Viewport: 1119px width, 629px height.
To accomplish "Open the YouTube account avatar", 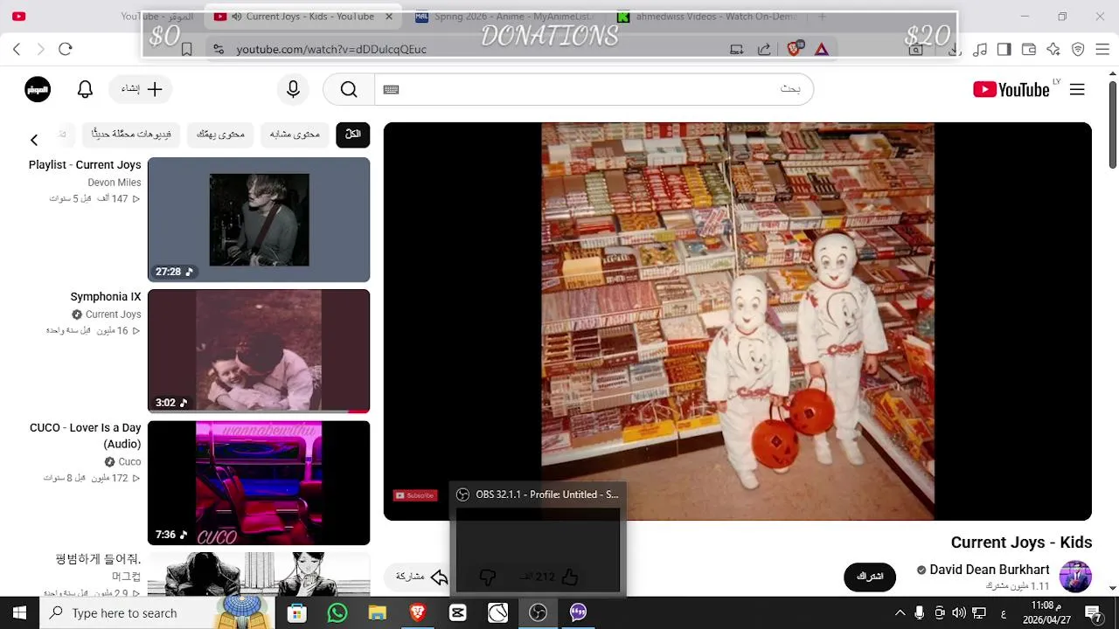I will tap(38, 89).
